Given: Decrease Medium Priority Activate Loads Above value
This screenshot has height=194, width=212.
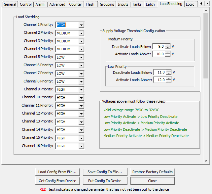Looking at the screenshot, I should pos(168,55).
